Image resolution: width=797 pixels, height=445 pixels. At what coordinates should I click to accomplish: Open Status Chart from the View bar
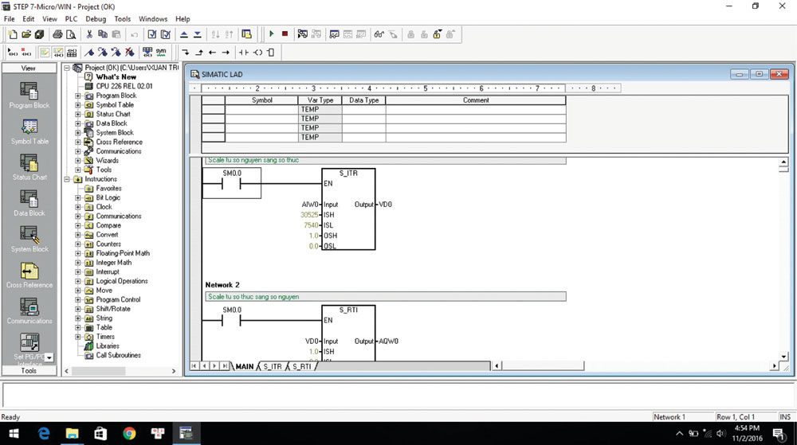click(x=29, y=167)
